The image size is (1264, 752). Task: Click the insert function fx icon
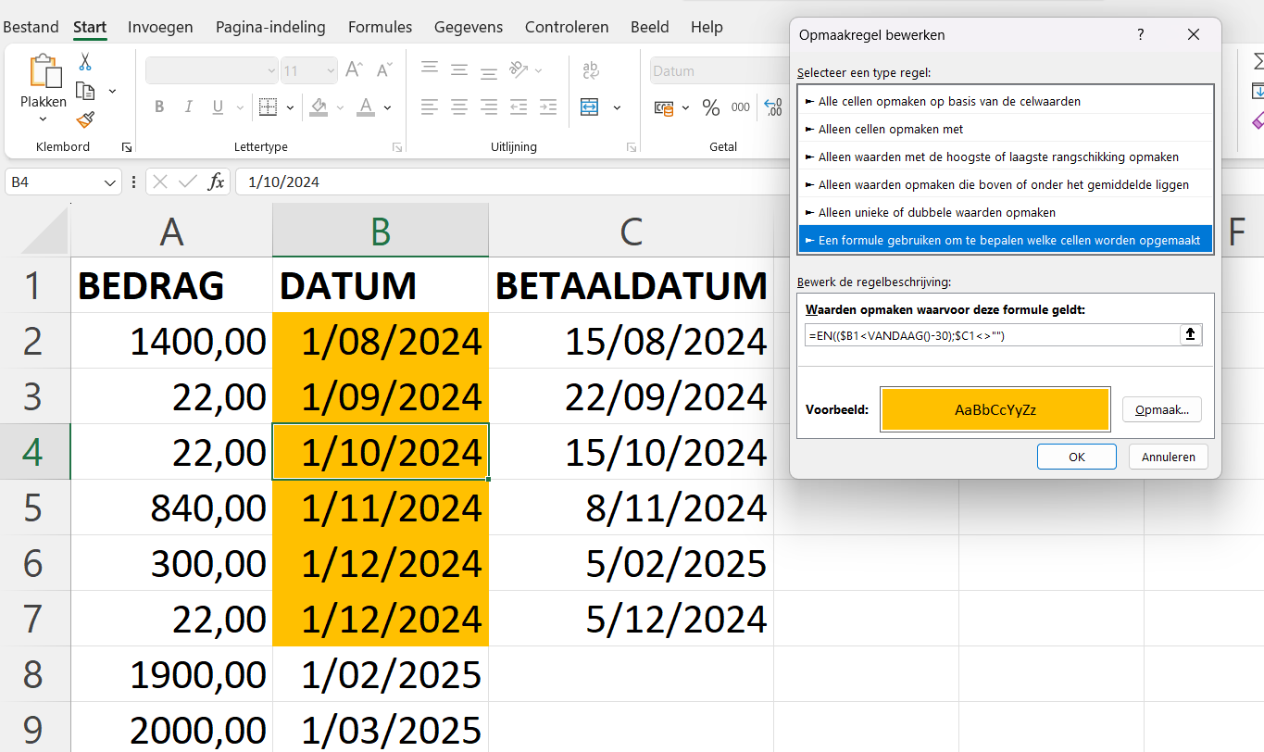216,182
